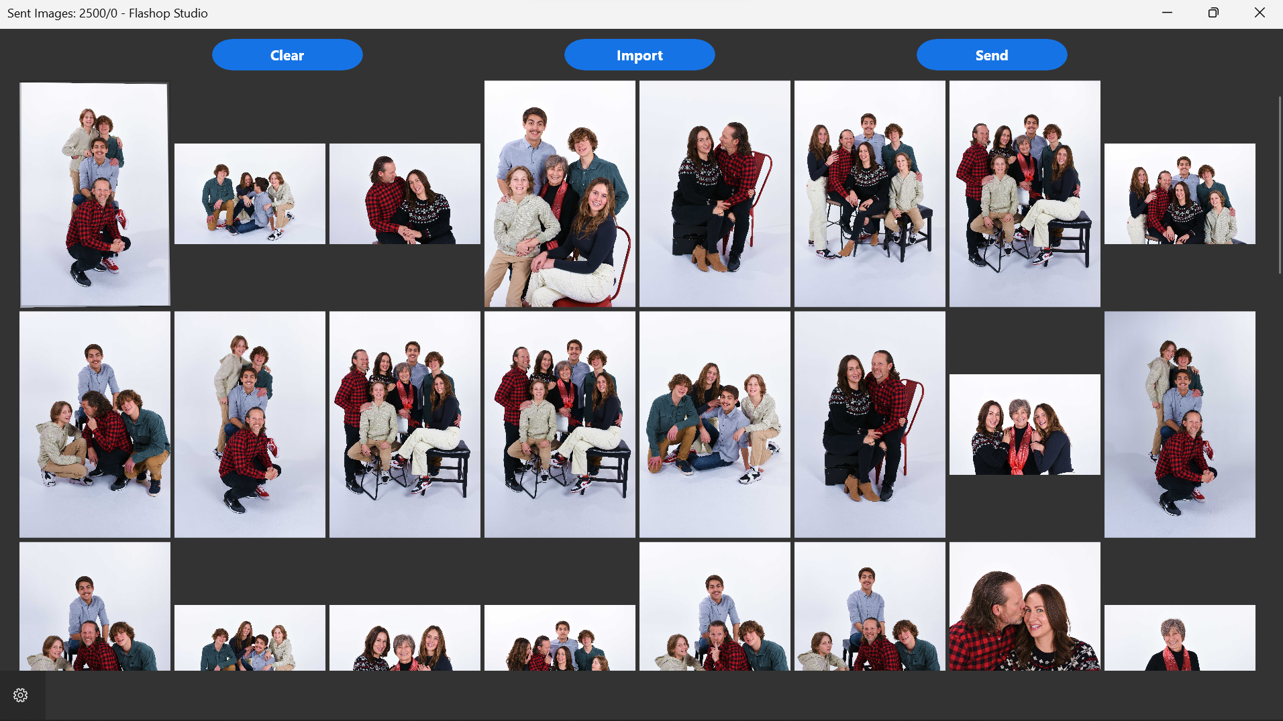
Task: Select photo of man kissing woman's cheek
Action: [x=1025, y=607]
